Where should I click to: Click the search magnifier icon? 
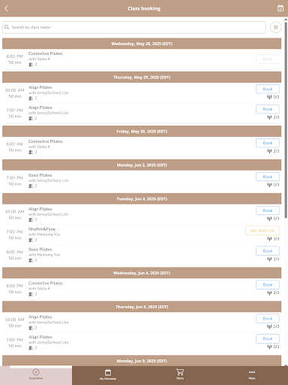click(7, 27)
